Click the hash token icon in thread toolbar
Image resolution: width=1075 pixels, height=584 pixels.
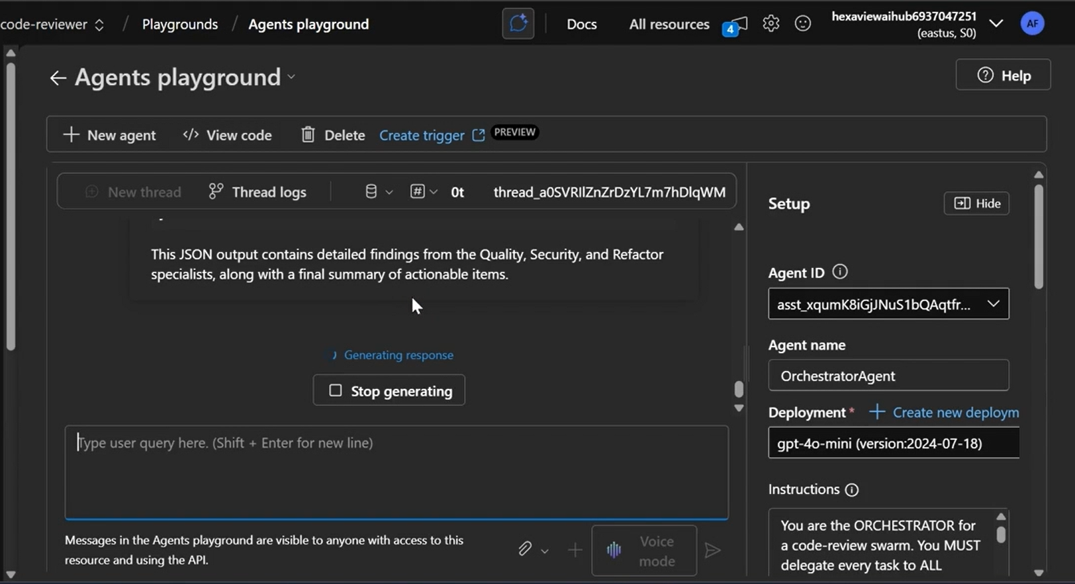(417, 192)
